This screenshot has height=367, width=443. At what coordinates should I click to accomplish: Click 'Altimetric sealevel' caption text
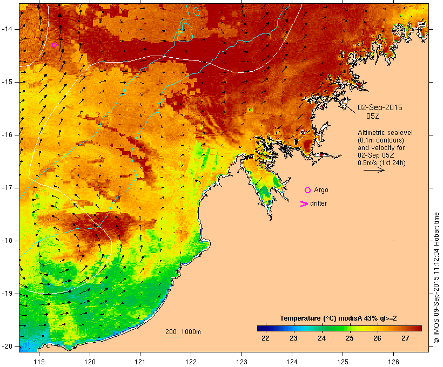(385, 133)
